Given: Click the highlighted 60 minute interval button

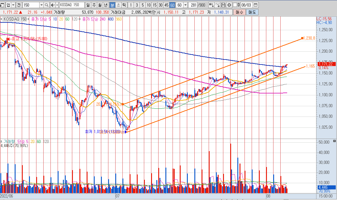Looking at the screenshot, I should click(172, 5).
